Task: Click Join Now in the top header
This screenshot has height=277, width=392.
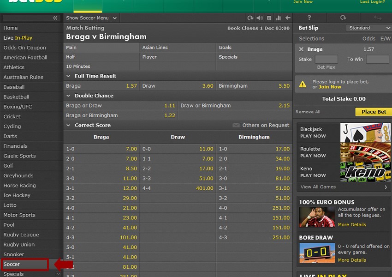Action: 303,2
